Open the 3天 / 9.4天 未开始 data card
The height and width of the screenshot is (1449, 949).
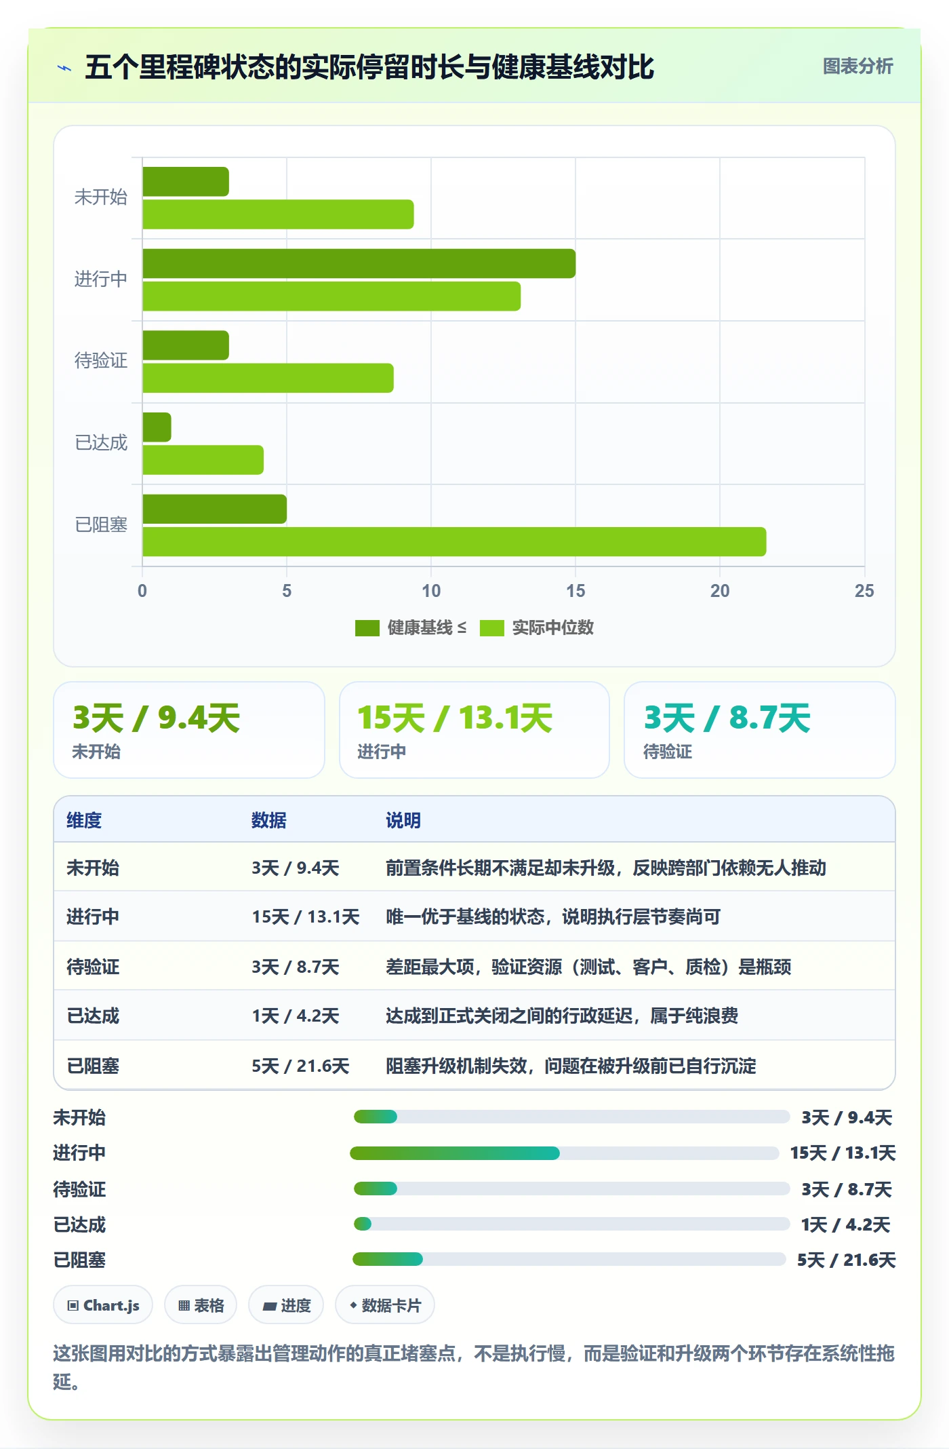pyautogui.click(x=189, y=730)
